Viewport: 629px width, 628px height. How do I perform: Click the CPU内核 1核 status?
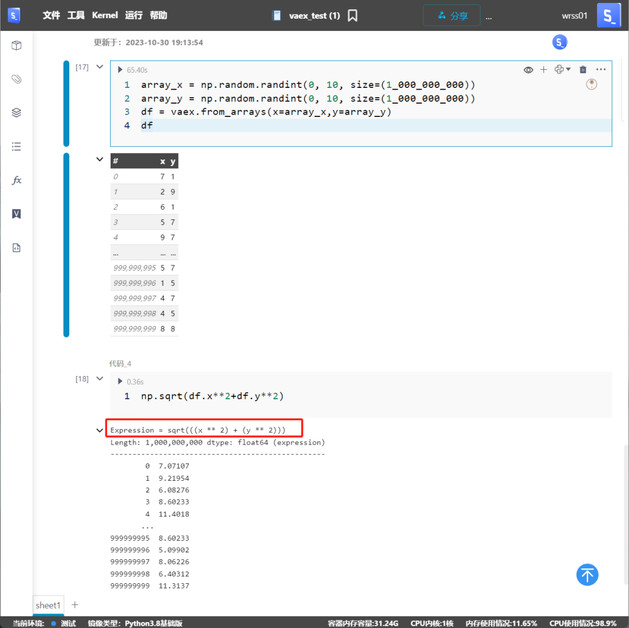click(x=432, y=623)
